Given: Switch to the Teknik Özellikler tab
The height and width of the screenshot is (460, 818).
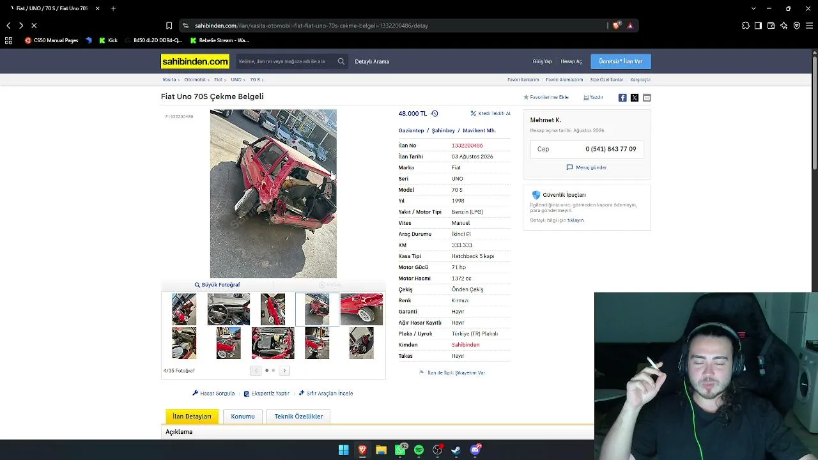Looking at the screenshot, I should (x=298, y=417).
